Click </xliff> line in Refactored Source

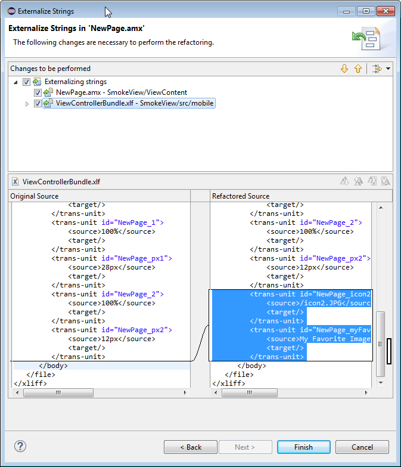pos(229,384)
